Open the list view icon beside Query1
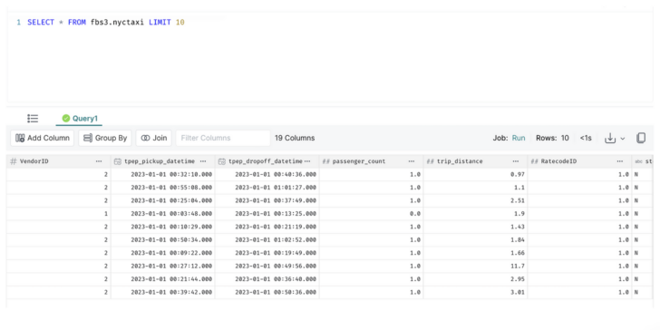Image resolution: width=660 pixels, height=330 pixels. [33, 118]
